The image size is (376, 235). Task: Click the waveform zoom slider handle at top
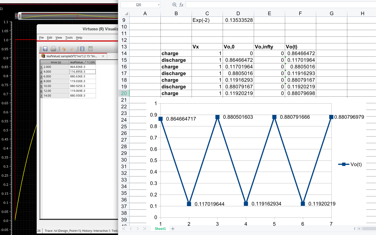point(20,16)
